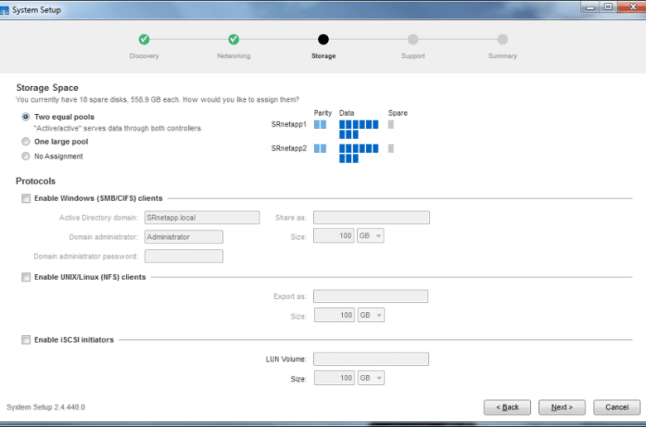Enable UNIX/Linux (NFS) clients checkbox
The image size is (646, 427).
26,277
